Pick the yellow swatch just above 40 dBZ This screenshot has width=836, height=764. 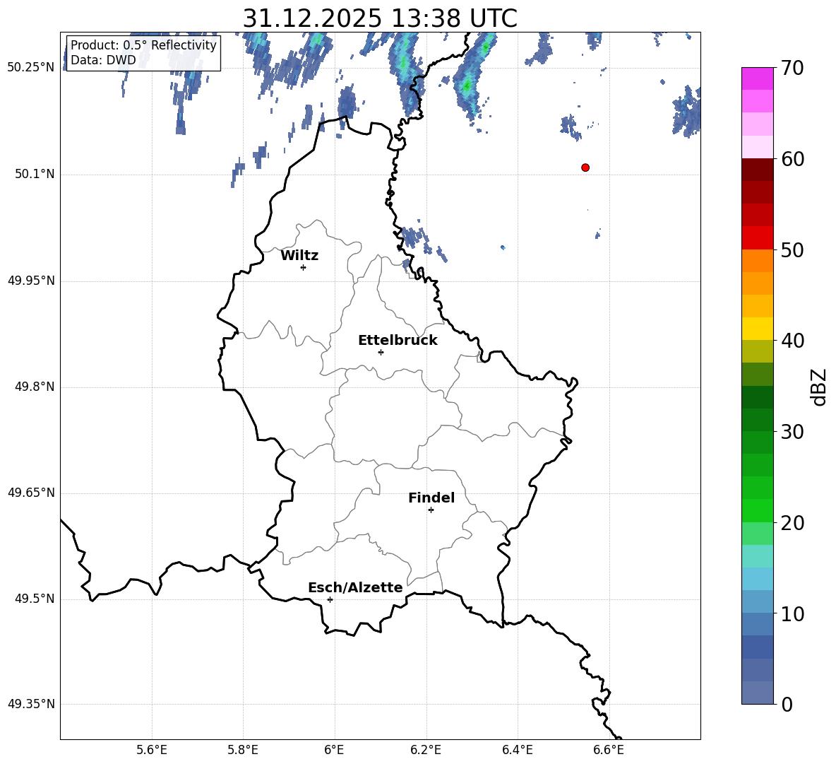click(758, 329)
